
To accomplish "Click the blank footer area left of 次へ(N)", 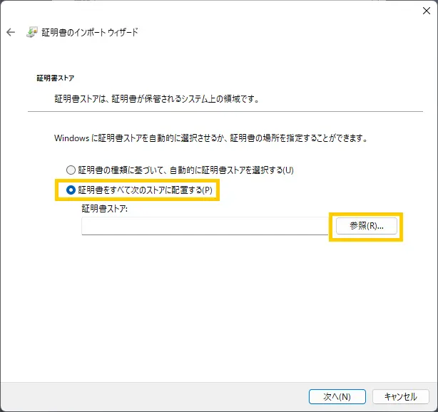I will (157, 396).
